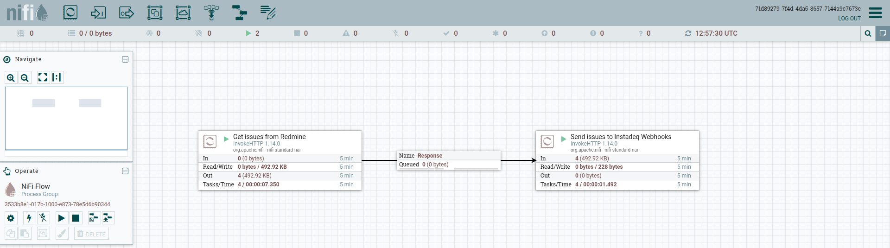Stop the flow with stop button
890x248 pixels.
[76, 218]
